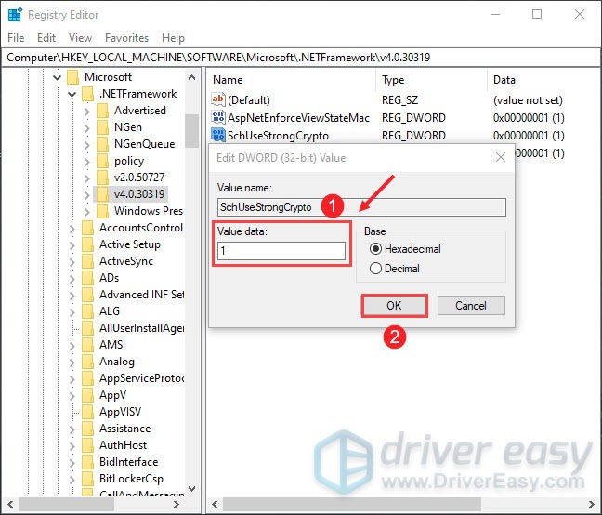The width and height of the screenshot is (602, 515).
Task: Click the Active Setup folder icon
Action: point(87,244)
